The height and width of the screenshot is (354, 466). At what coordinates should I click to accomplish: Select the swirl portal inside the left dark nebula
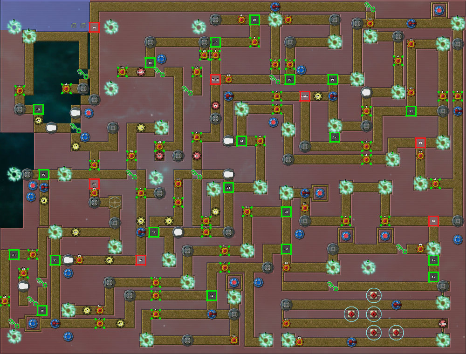14,174
